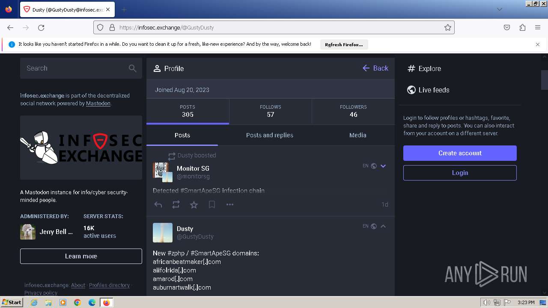Open the Pocket save icon

pos(507,27)
